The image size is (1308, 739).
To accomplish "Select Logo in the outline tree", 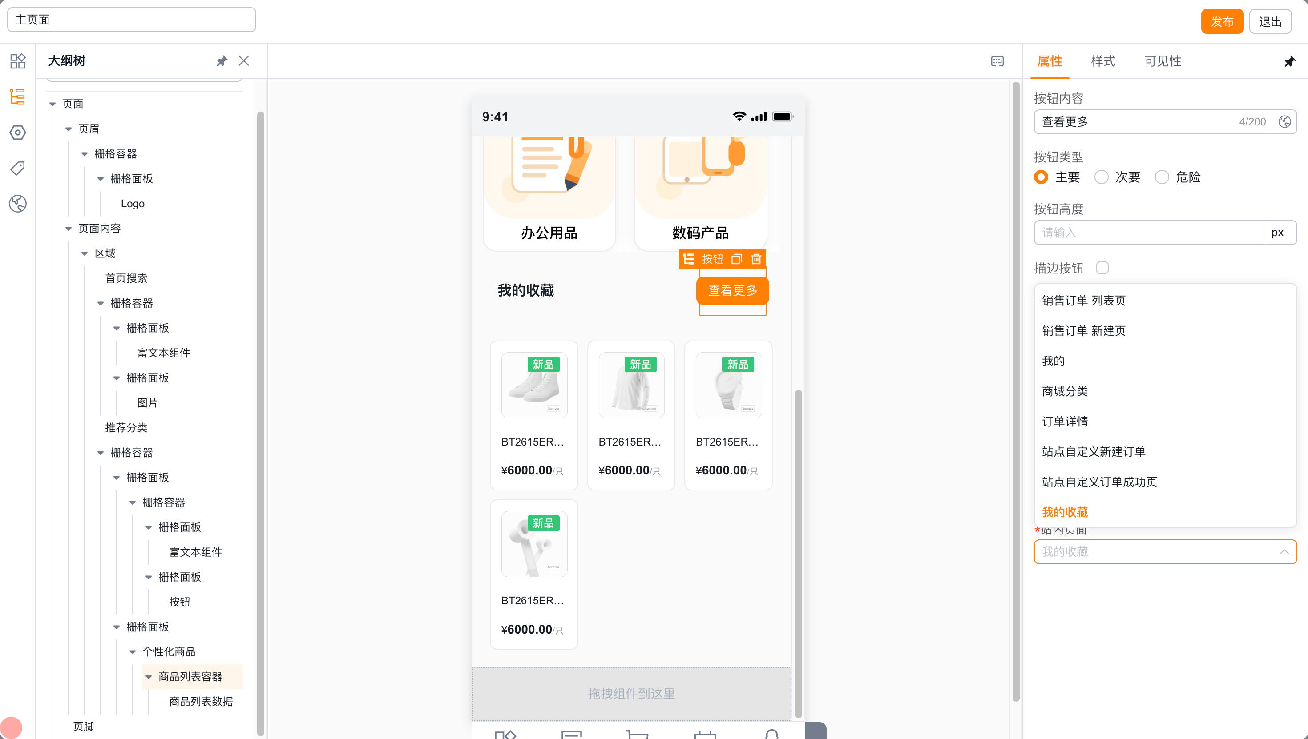I will (133, 204).
